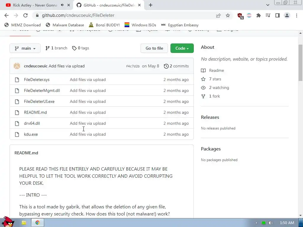The width and height of the screenshot is (303, 227).
Task: Reload the GitHub page
Action: click(x=25, y=15)
